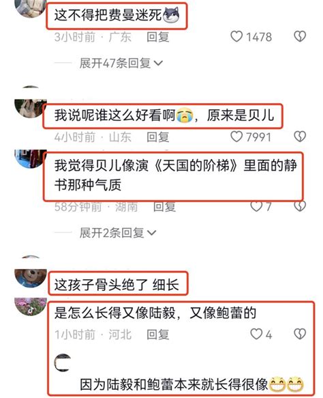Reply to the 4小时前 山东 comment
The width and height of the screenshot is (323, 398).
(x=158, y=137)
